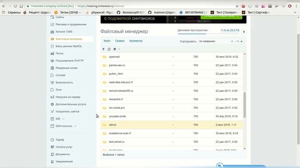Click file list scroll down arrow
300x168 pixels.
click(245, 148)
